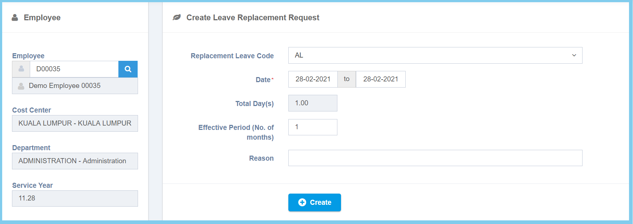Image resolution: width=633 pixels, height=224 pixels.
Task: Click the magnifier search button for employee
Action: coord(128,69)
